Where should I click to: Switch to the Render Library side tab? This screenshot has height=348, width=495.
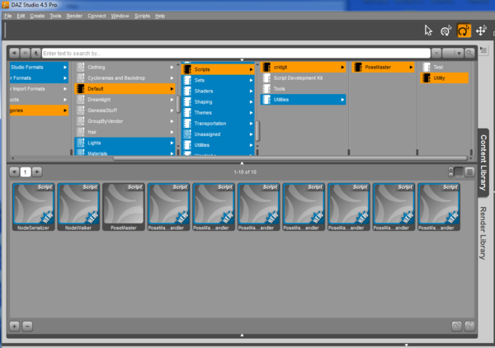click(483, 233)
